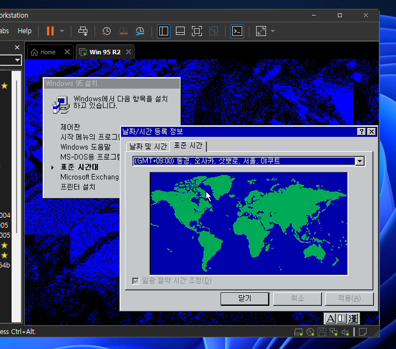Click the IME 'A' language mode icon
396x349 pixels.
click(330, 319)
